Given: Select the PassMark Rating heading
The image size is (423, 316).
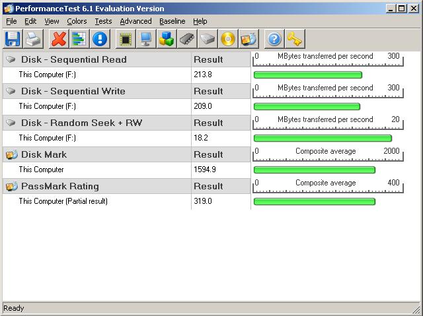Looking at the screenshot, I should (x=60, y=186).
